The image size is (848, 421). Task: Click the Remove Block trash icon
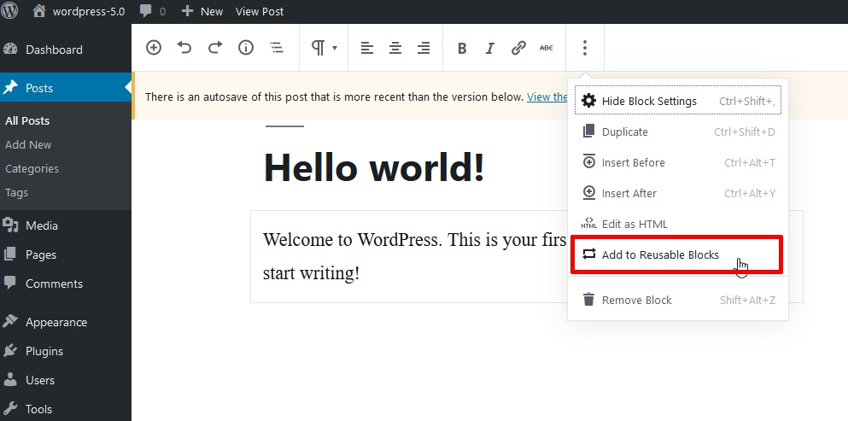pyautogui.click(x=588, y=299)
